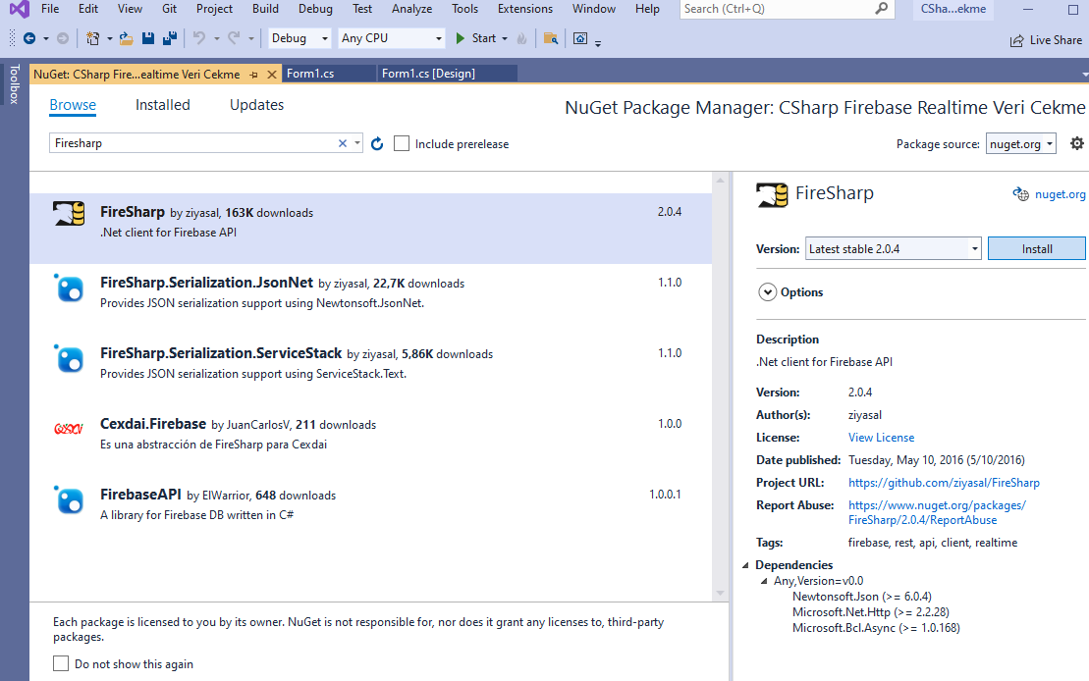
Task: Open the Build menu
Action: point(265,8)
